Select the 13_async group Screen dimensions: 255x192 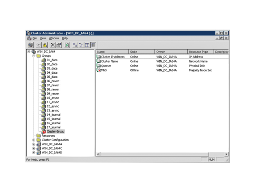[53, 111]
